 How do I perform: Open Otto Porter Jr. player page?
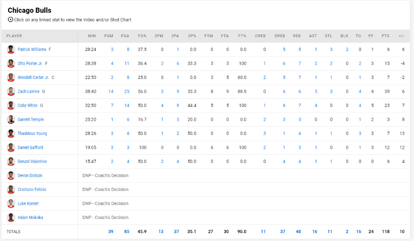(30, 63)
